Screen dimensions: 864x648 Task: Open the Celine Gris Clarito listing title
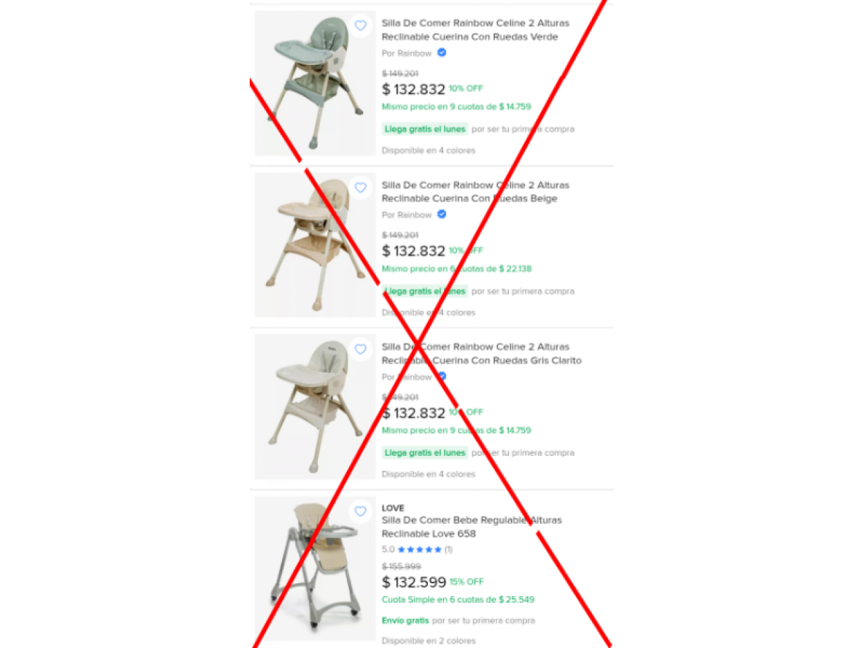(481, 354)
